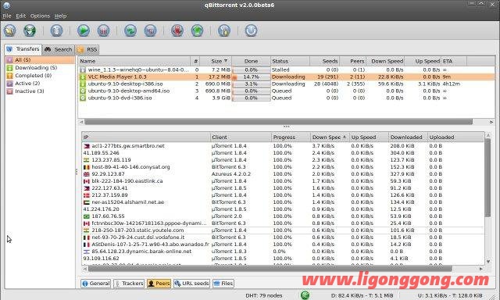Click the 14.7% progress bar of VLC Media Player
The image size is (500, 300).
(252, 77)
